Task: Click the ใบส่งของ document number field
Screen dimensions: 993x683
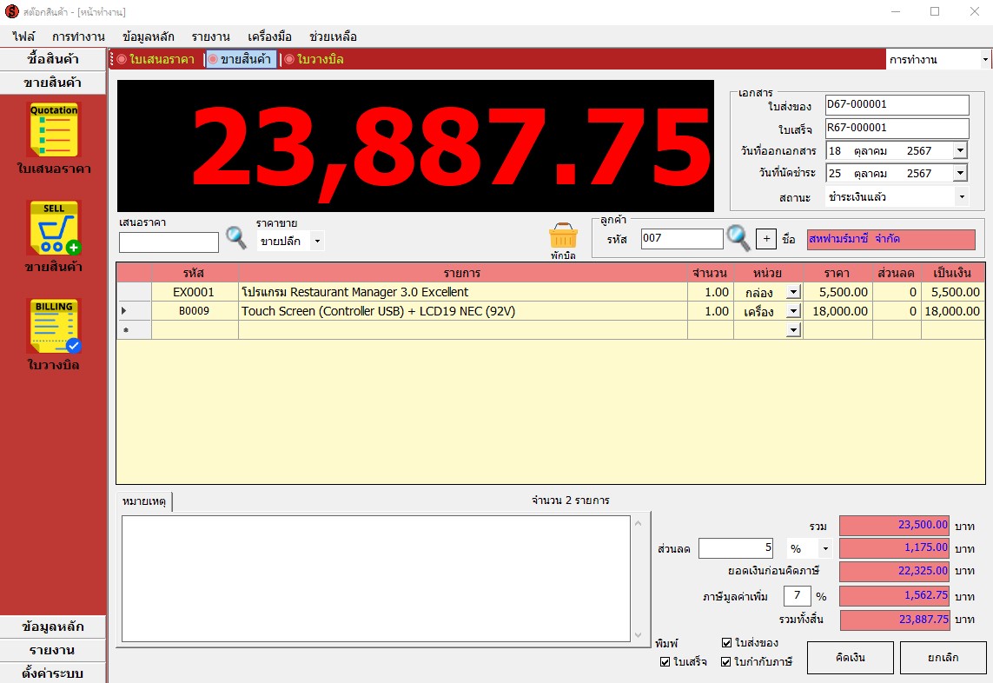Action: 897,104
